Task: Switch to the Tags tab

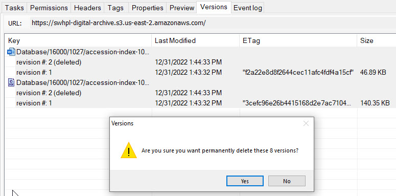Action: click(115, 8)
